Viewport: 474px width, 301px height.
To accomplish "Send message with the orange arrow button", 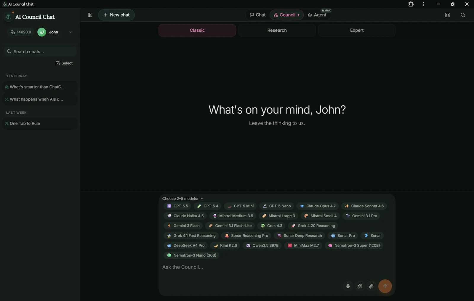I will point(385,286).
